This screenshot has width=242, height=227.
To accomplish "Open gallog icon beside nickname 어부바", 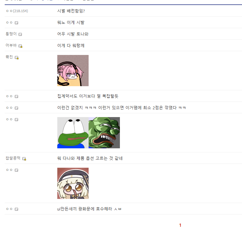I will pos(20,46).
